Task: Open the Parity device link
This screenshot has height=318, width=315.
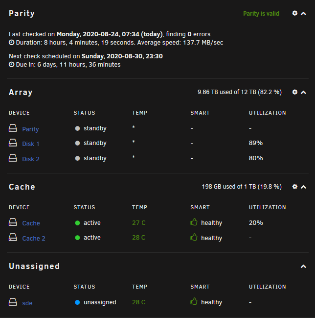Action: click(x=30, y=129)
